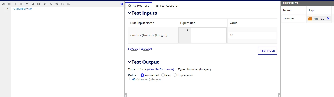Screen dimensions: 334x97
Task: Select the Expression value radio button
Action: click(175, 75)
